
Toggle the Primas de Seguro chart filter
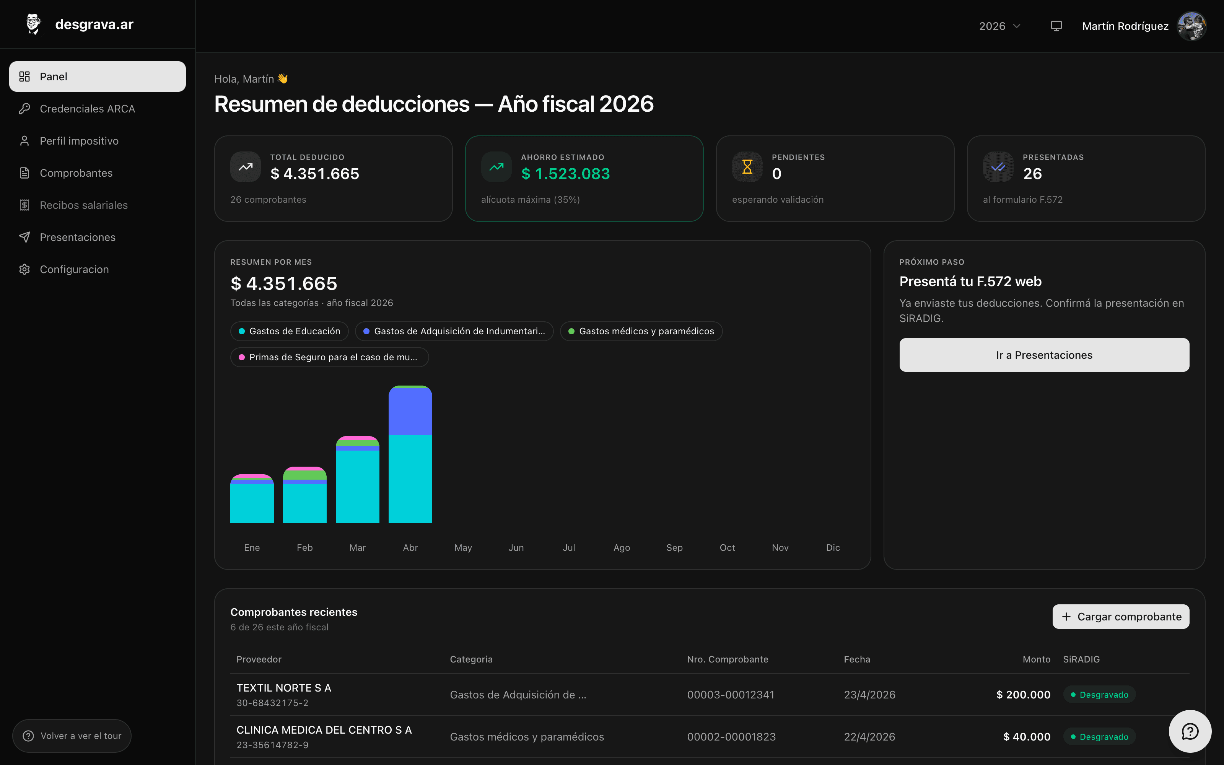329,357
